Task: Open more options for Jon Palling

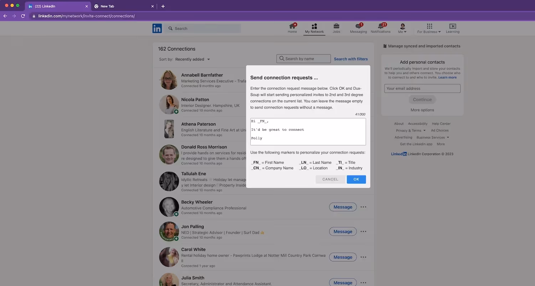Action: pos(363,232)
